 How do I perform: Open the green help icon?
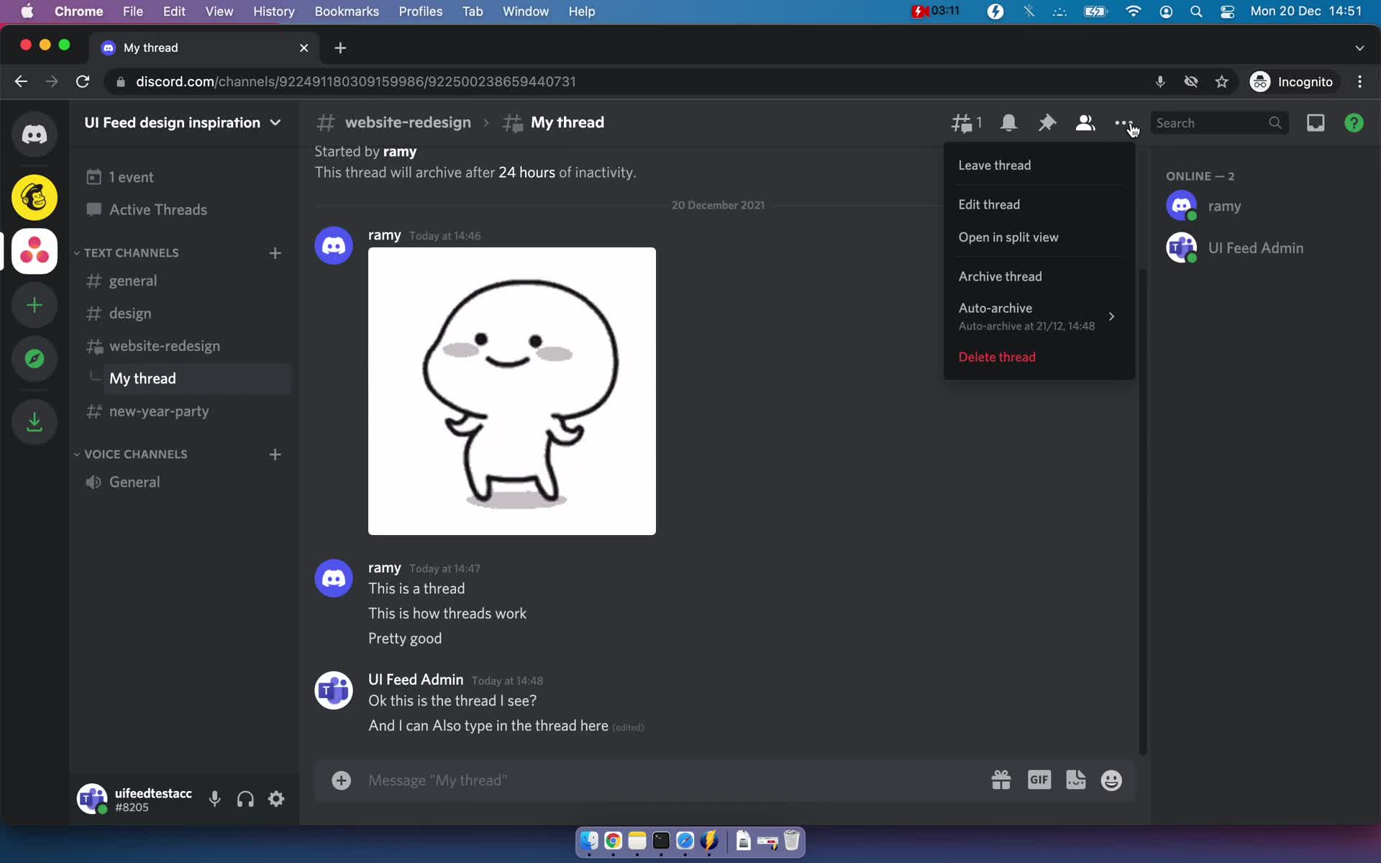[1354, 123]
